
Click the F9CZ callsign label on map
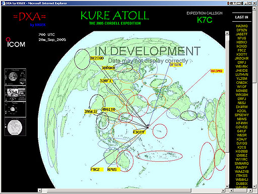[x=95, y=169]
